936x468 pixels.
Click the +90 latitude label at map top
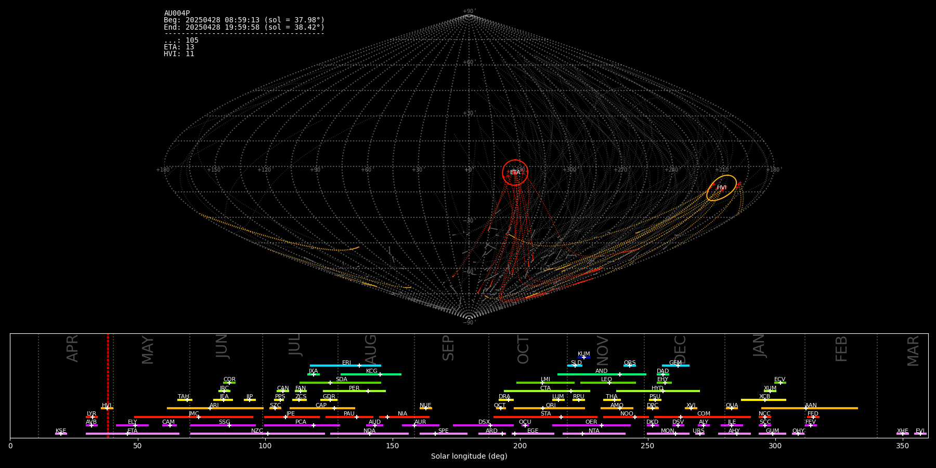pyautogui.click(x=469, y=11)
